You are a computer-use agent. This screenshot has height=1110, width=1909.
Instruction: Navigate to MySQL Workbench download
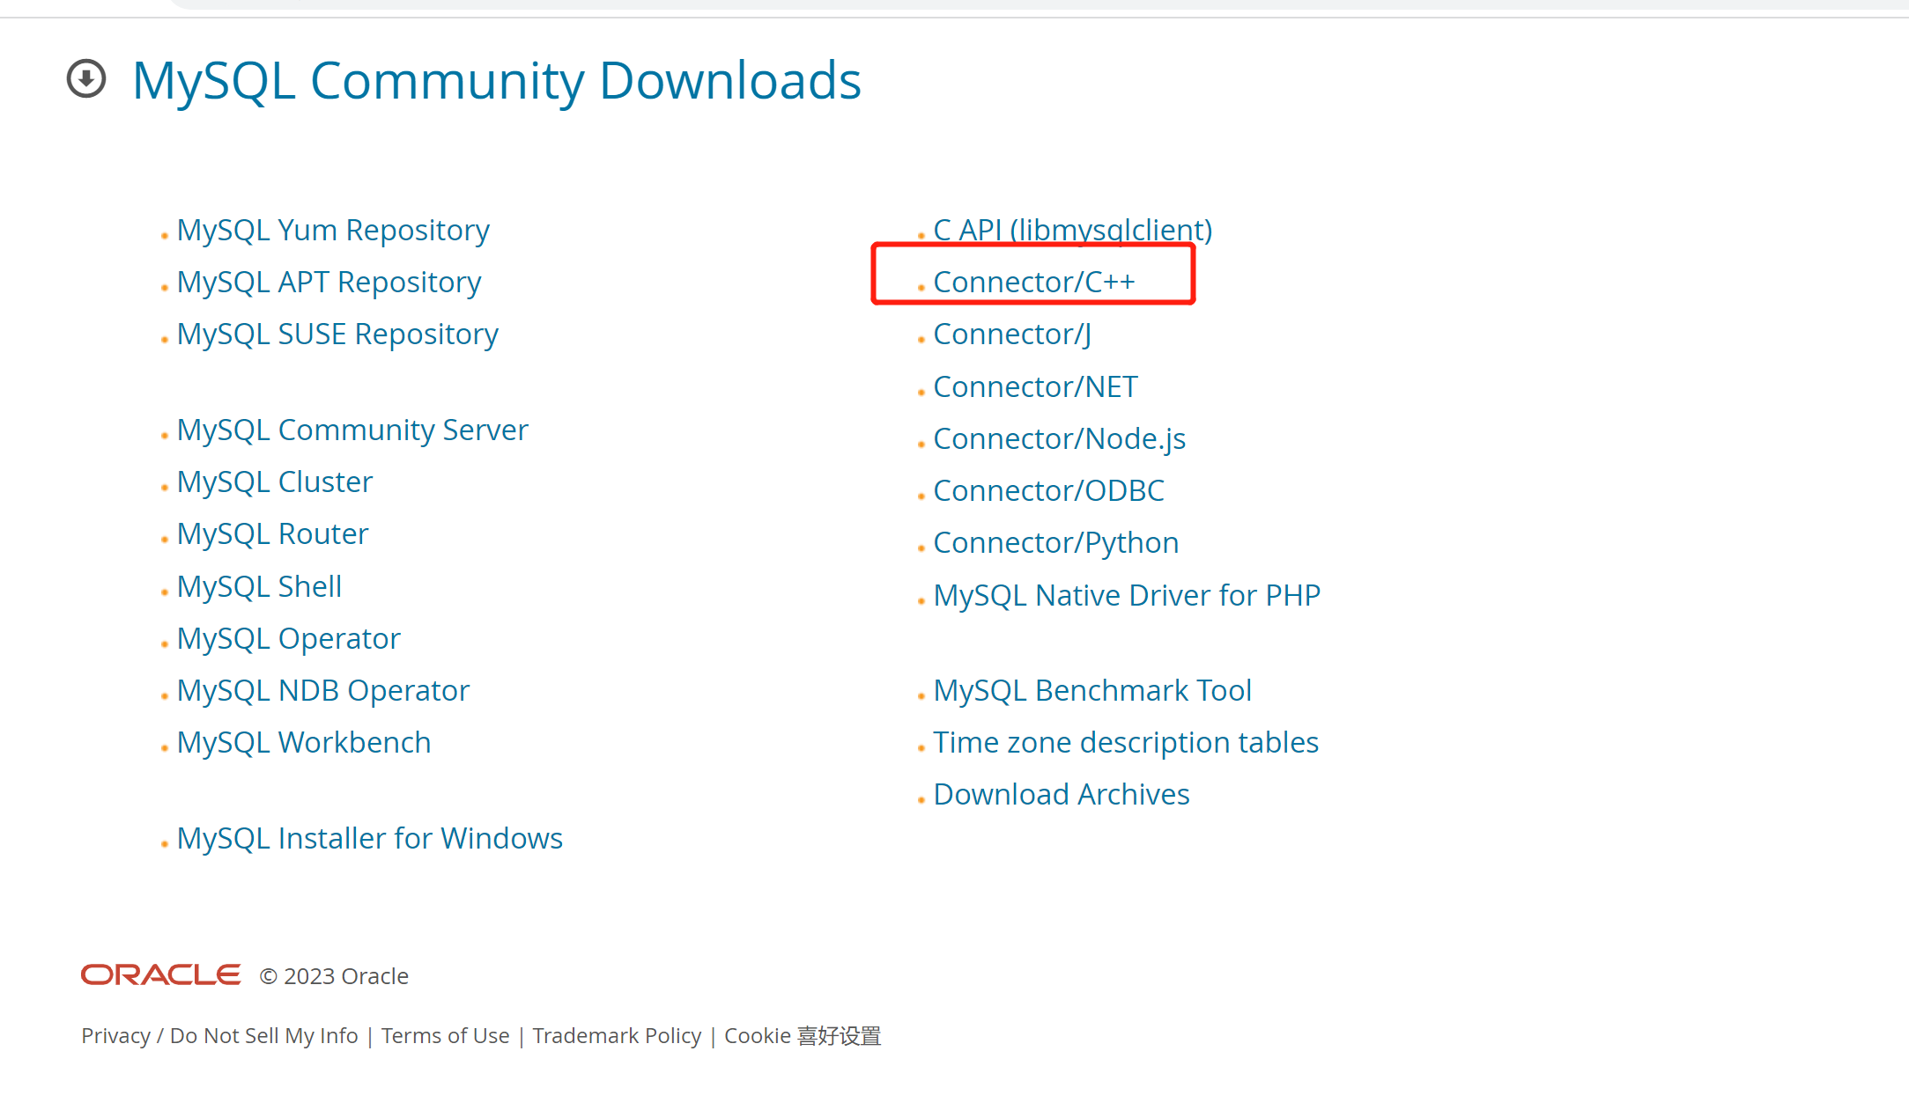click(304, 743)
